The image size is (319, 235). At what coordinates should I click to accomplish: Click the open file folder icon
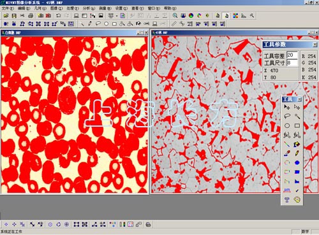click(x=6, y=15)
